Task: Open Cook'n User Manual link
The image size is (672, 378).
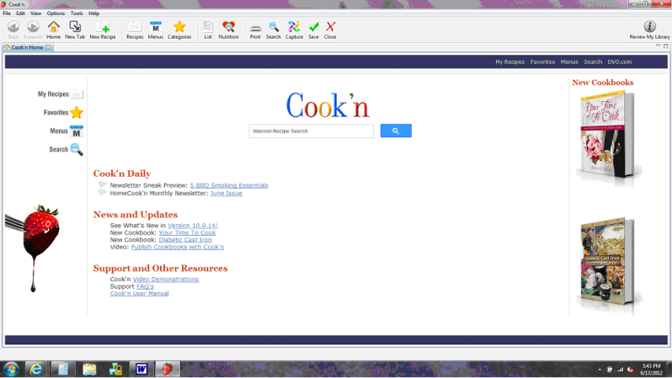Action: (139, 294)
